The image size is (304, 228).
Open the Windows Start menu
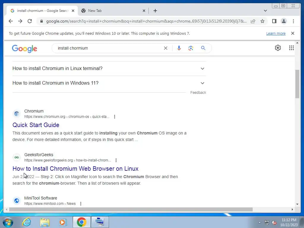tap(8, 222)
